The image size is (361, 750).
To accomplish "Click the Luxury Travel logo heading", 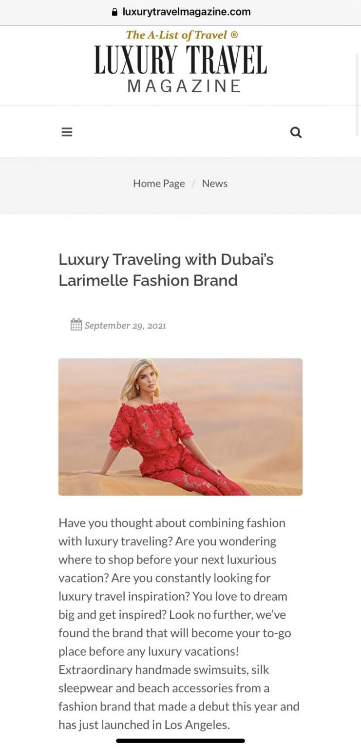I will [x=181, y=60].
